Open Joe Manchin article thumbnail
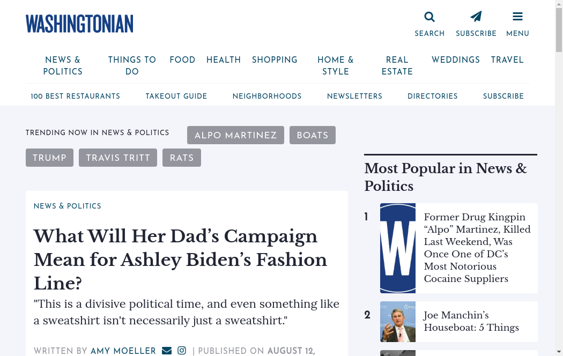This screenshot has width=563, height=356. (398, 322)
